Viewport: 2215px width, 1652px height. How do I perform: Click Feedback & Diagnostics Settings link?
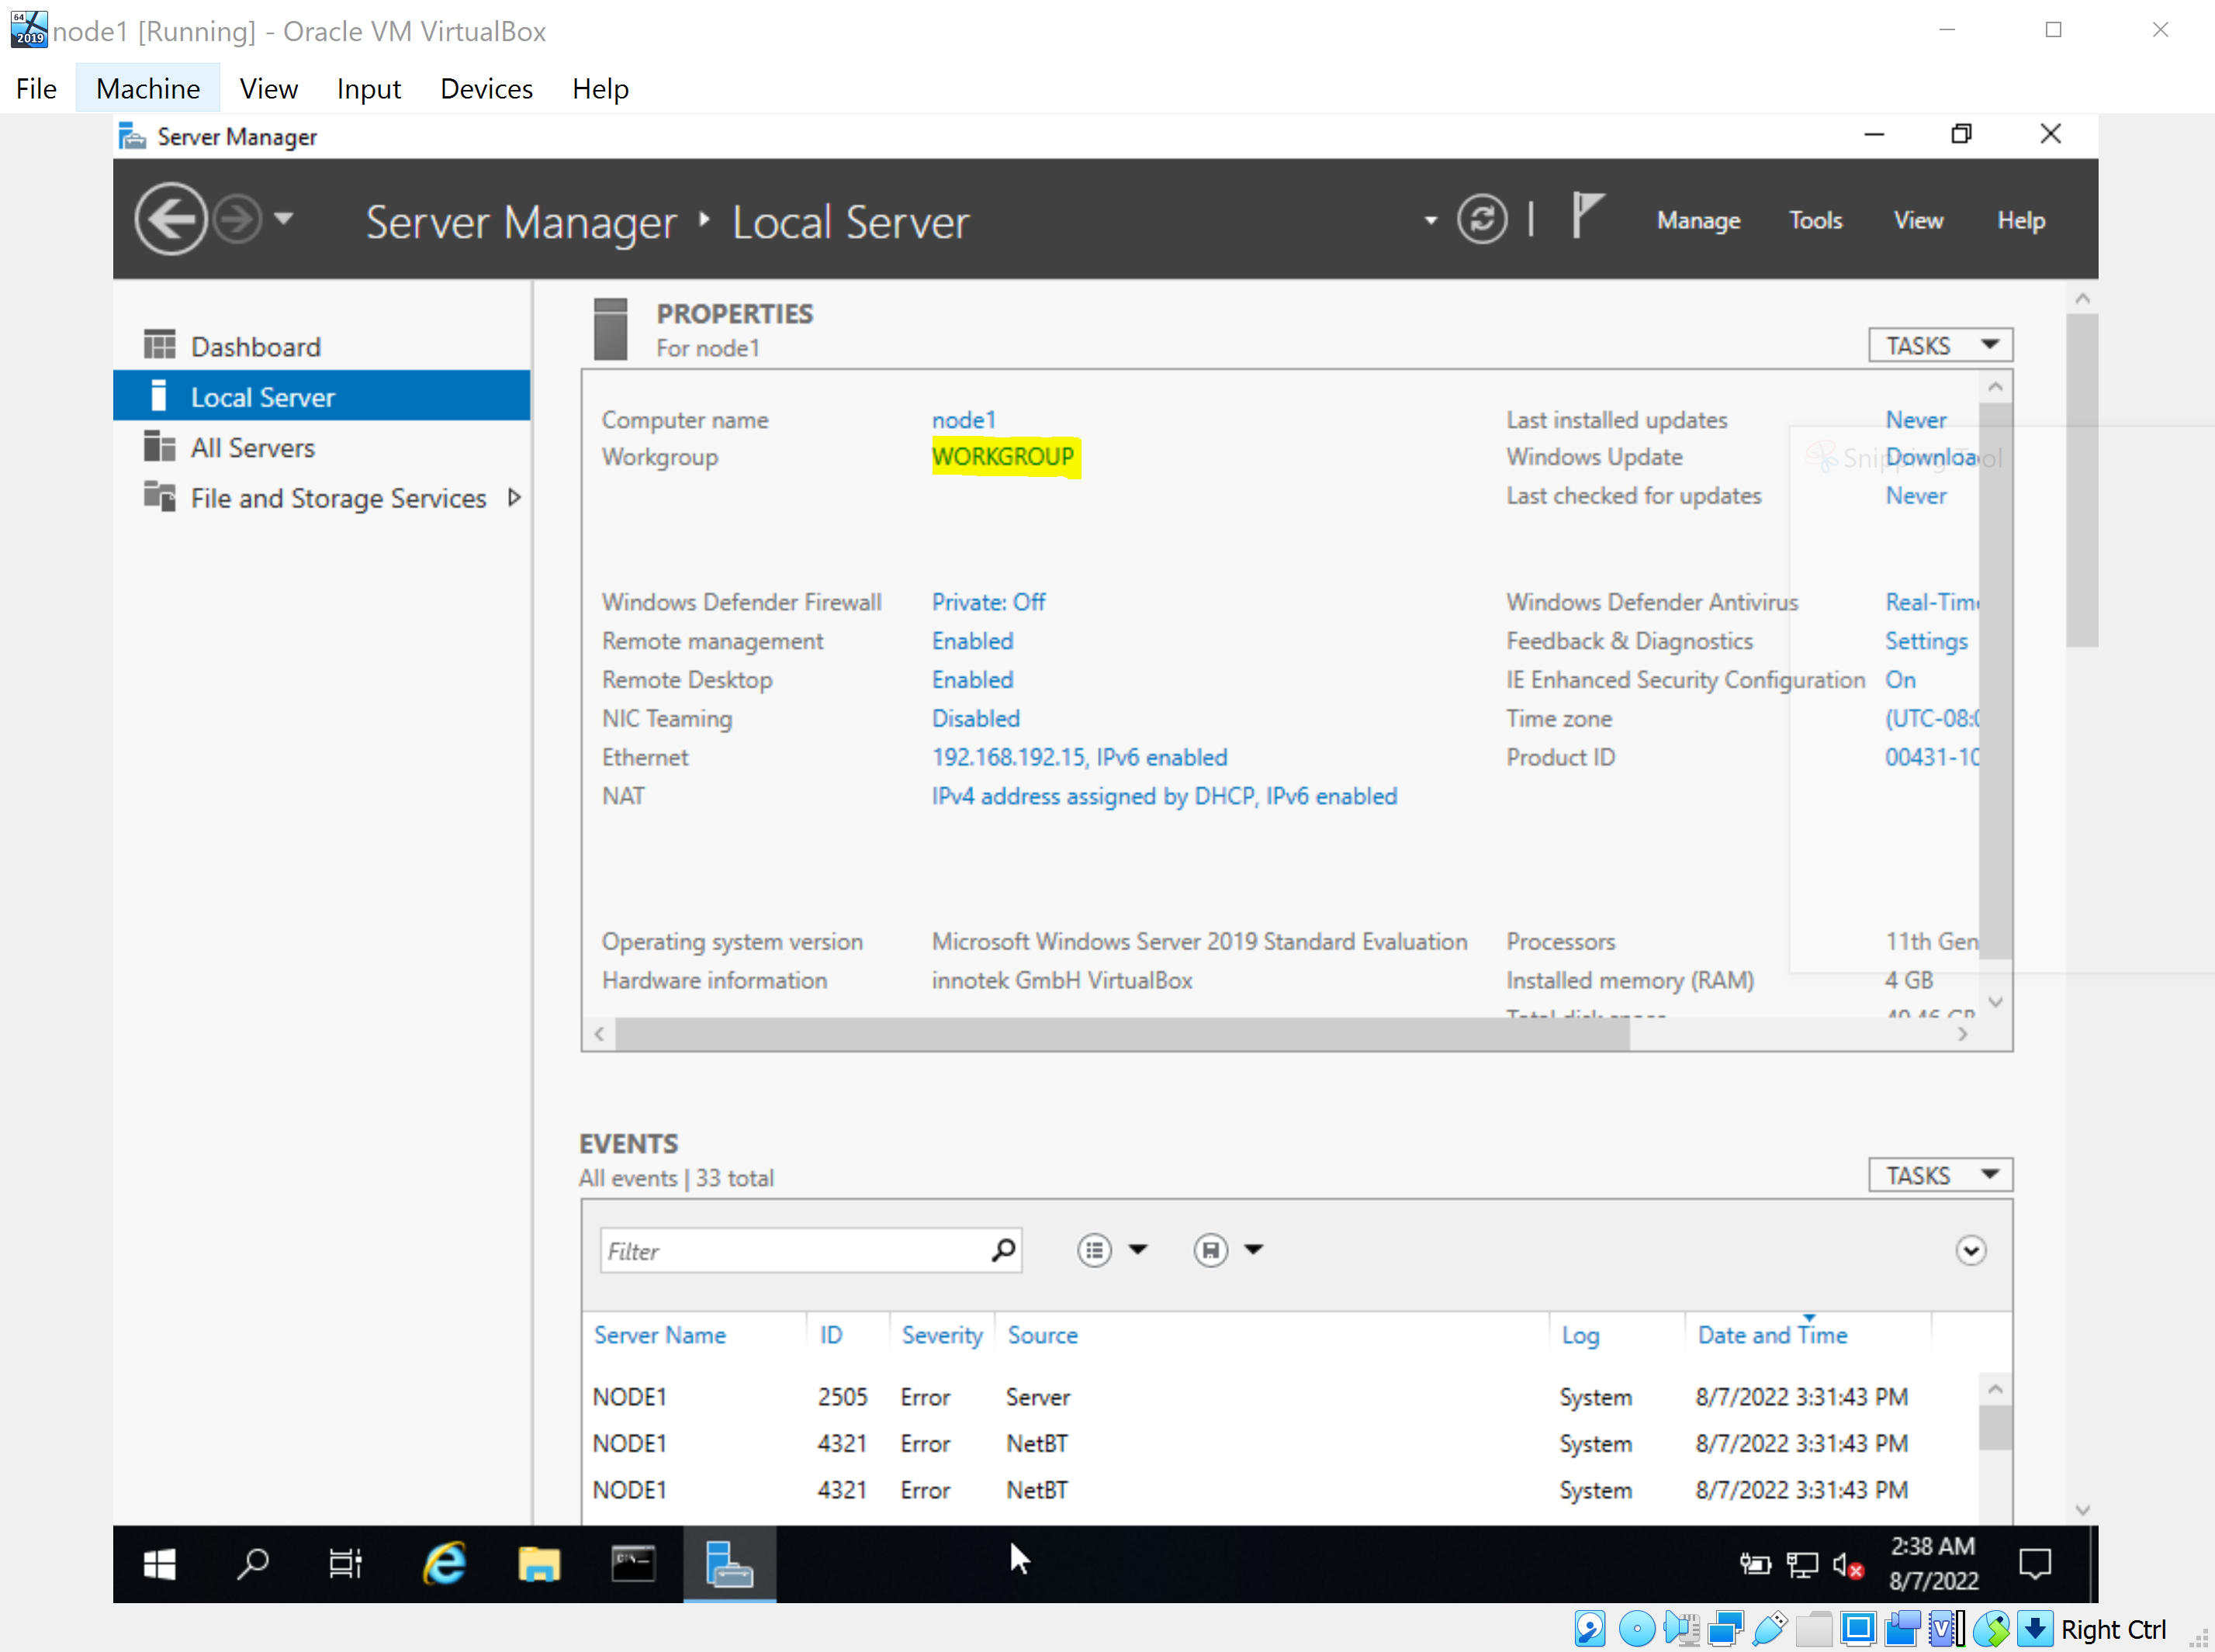[x=1926, y=641]
